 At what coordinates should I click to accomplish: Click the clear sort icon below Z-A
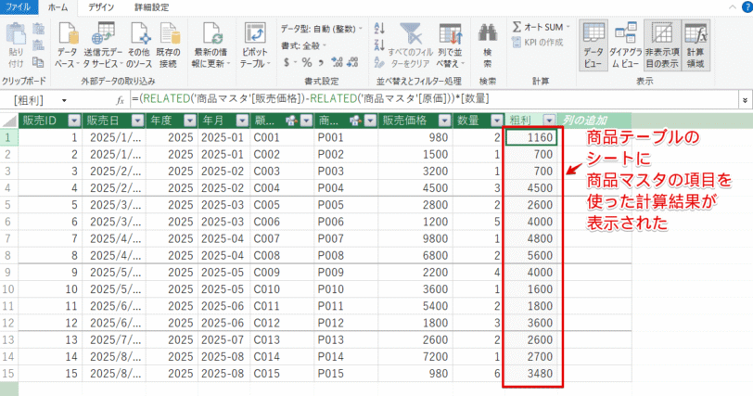tap(379, 62)
